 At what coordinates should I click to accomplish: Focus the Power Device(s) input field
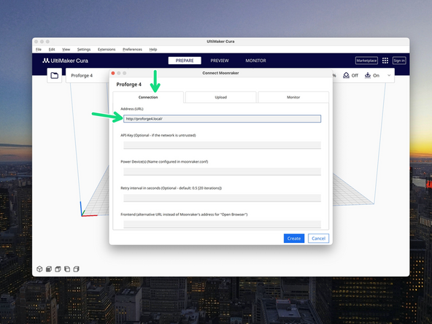(x=222, y=171)
